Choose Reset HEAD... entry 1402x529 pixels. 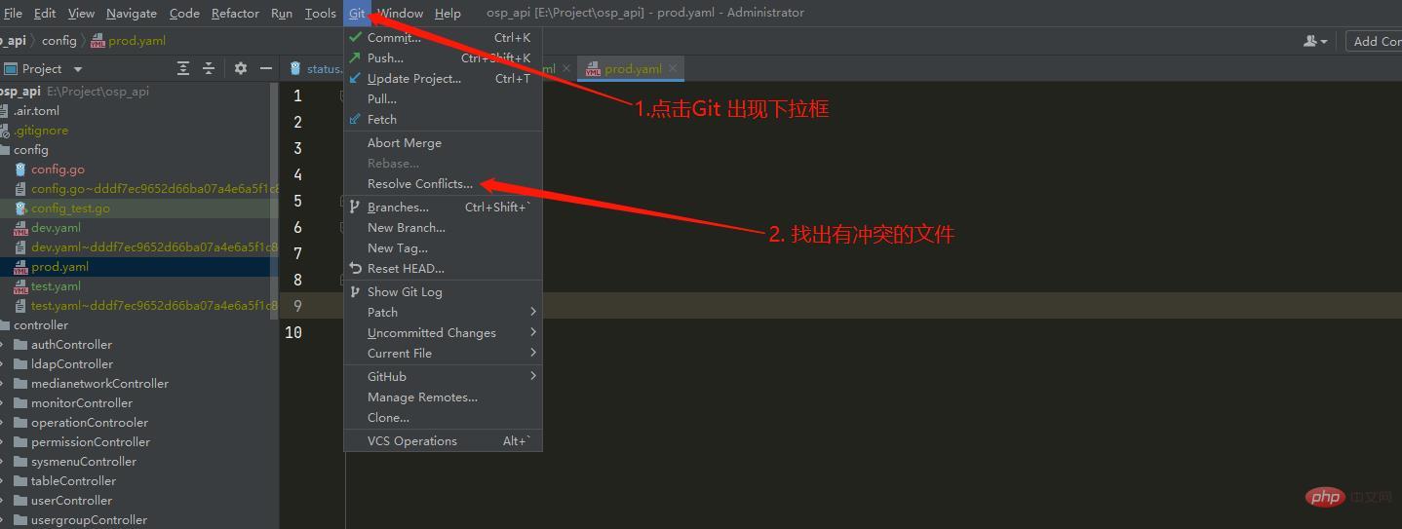(443, 269)
